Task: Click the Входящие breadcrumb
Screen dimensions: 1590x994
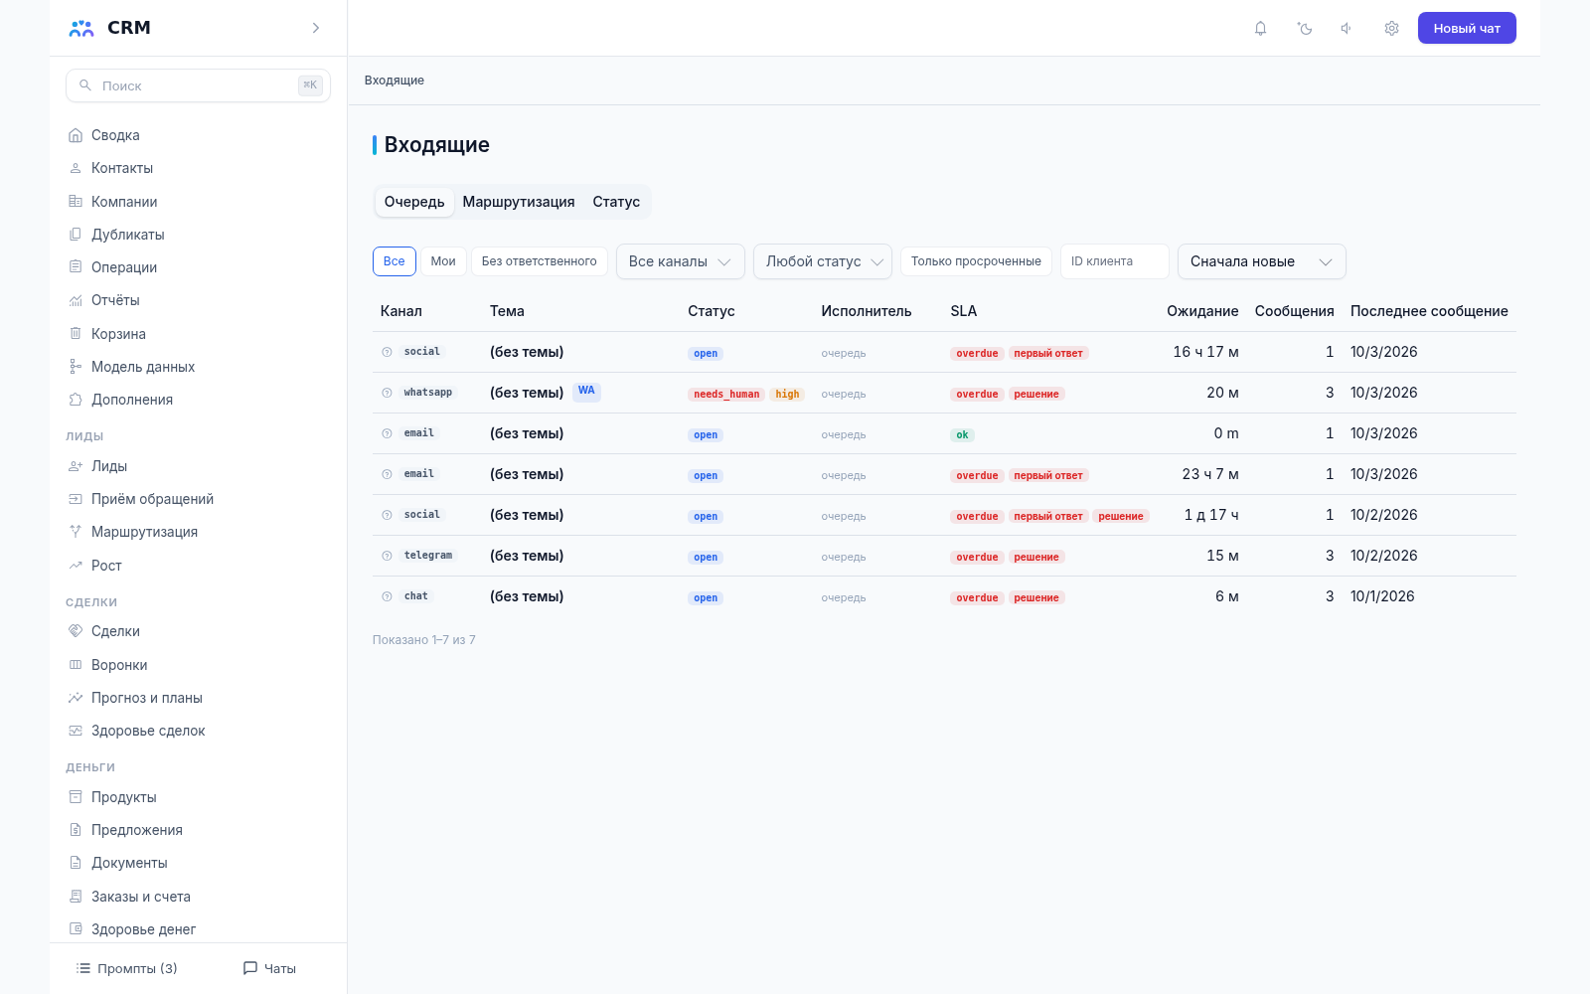Action: (395, 81)
